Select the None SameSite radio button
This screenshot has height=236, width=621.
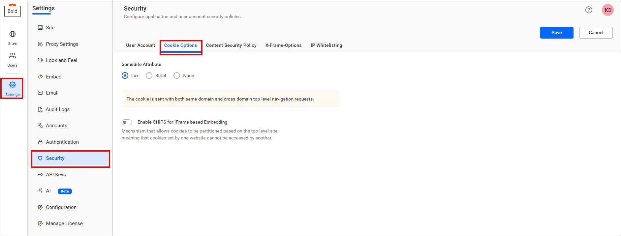(177, 76)
